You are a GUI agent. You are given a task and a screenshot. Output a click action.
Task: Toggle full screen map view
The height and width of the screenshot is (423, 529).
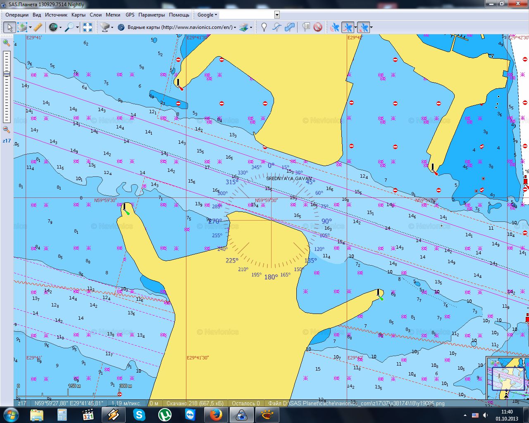88,27
